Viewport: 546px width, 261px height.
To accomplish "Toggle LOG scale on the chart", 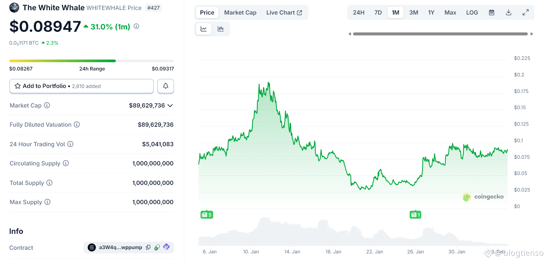I will (472, 13).
